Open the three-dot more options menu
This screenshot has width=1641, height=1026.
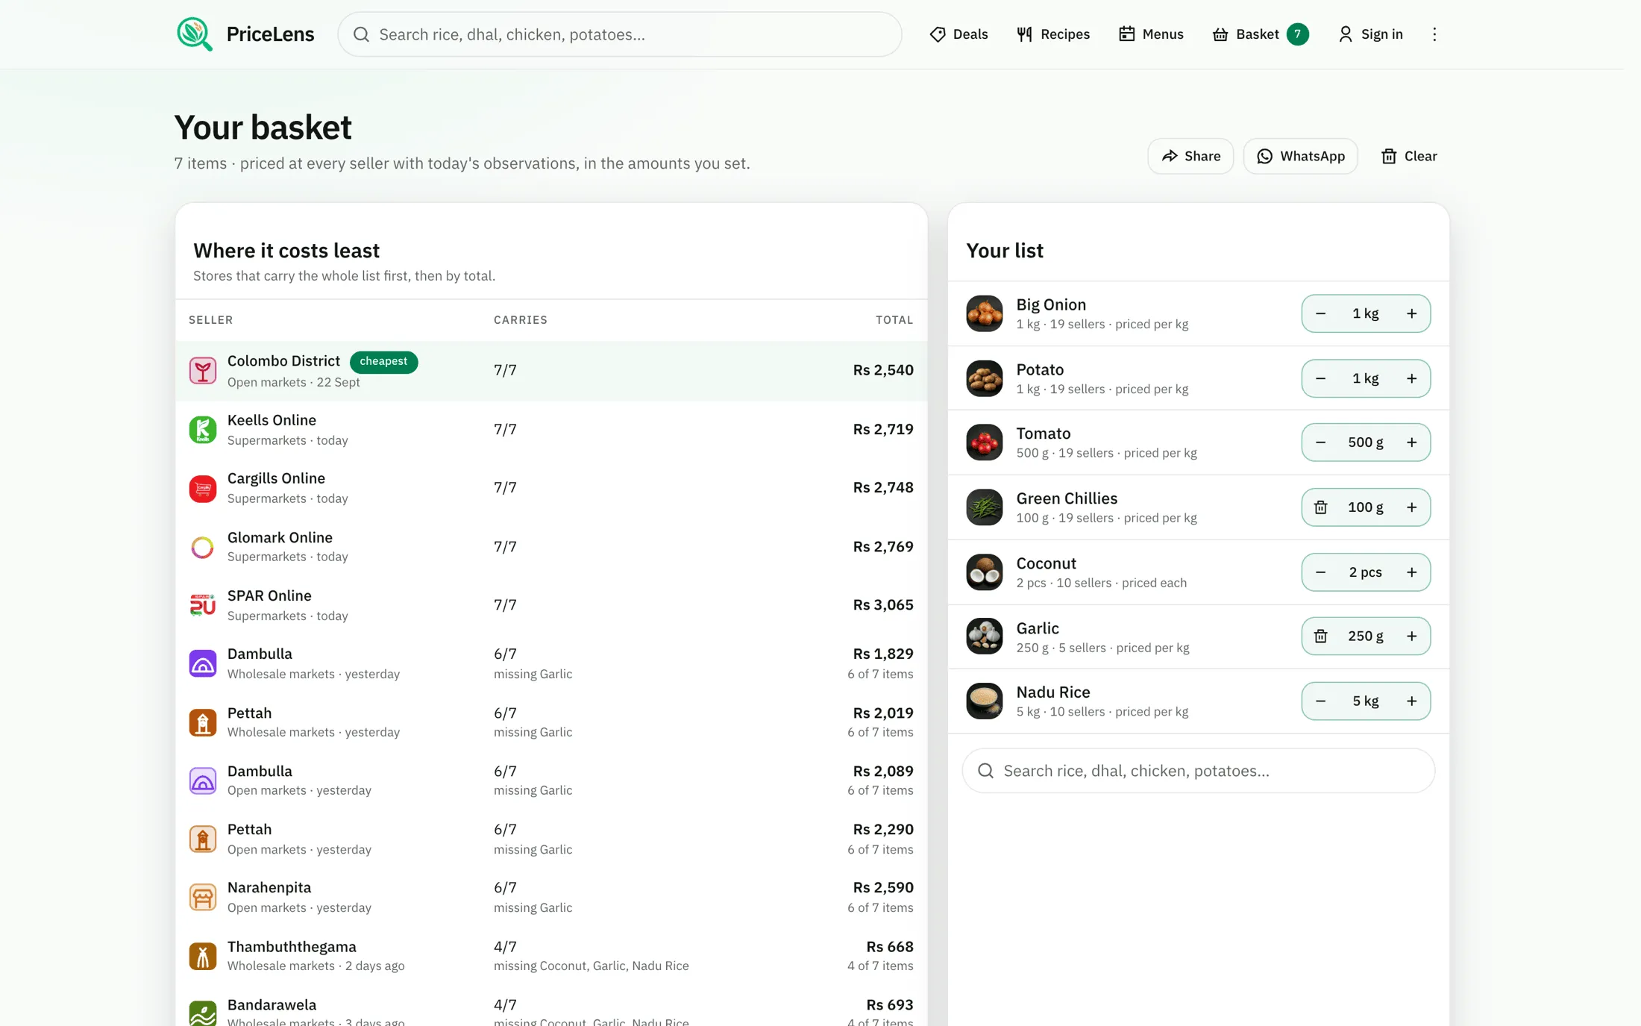click(1434, 34)
